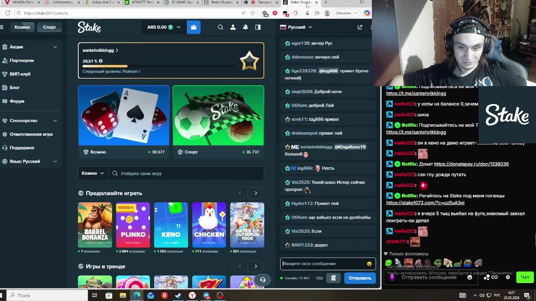
Task: Click the VIP star badge icon
Action: tap(249, 61)
